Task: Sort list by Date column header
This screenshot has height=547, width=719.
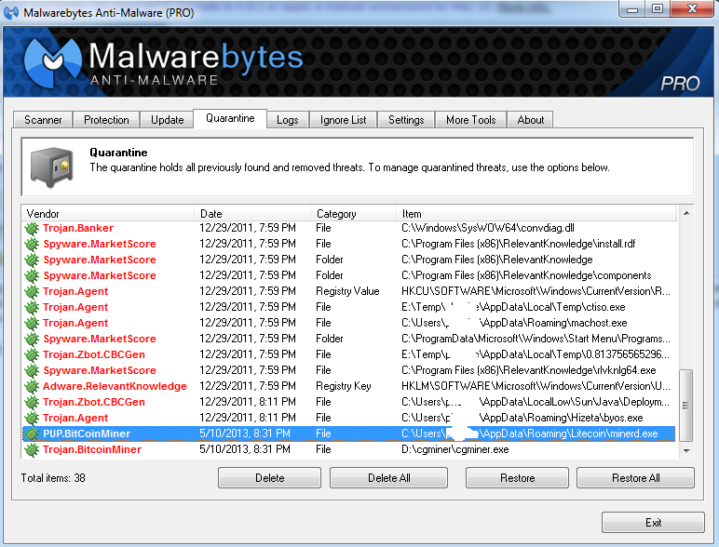Action: click(x=253, y=213)
